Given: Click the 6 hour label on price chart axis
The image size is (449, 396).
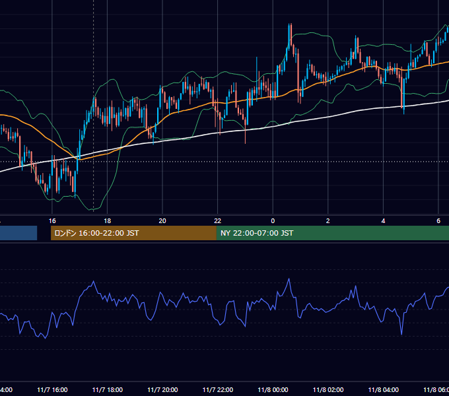Looking at the screenshot, I should coord(438,221).
